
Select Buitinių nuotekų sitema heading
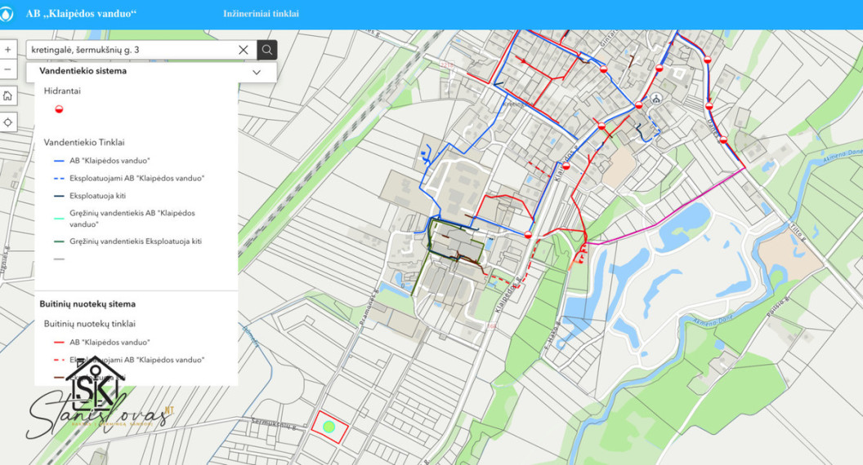click(87, 304)
